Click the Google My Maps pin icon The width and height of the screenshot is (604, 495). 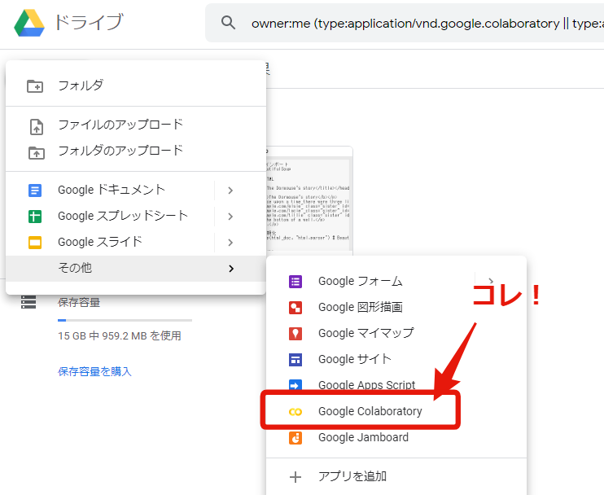295,334
